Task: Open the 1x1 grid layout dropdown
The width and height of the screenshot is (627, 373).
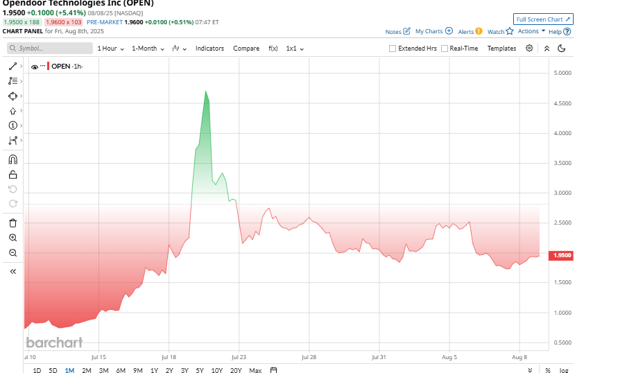Action: tap(295, 49)
